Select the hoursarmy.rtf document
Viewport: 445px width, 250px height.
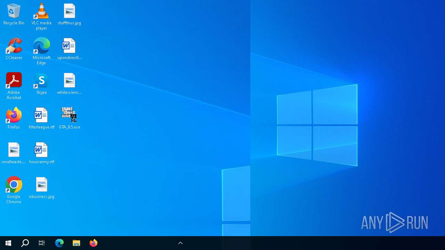[x=41, y=153]
